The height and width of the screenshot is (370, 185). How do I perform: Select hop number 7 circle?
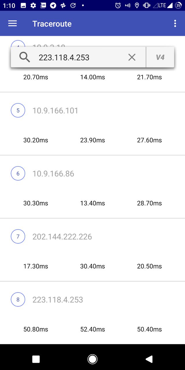18,236
